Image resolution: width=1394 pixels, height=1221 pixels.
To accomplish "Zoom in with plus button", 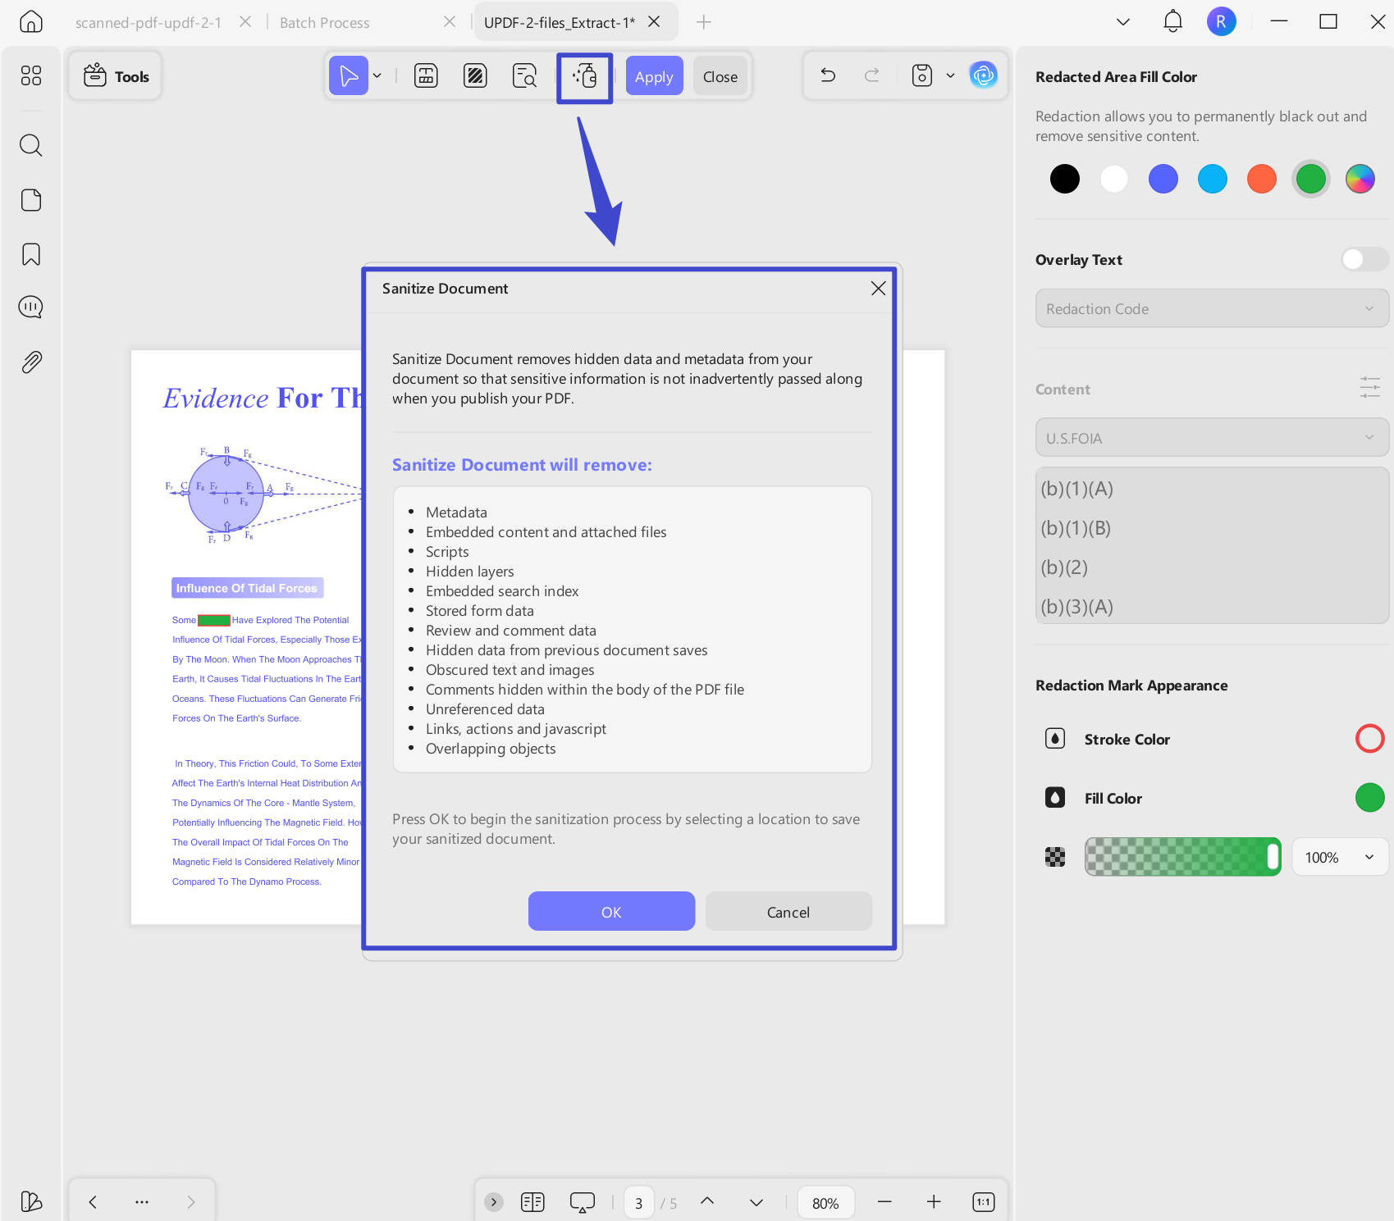I will (x=934, y=1202).
